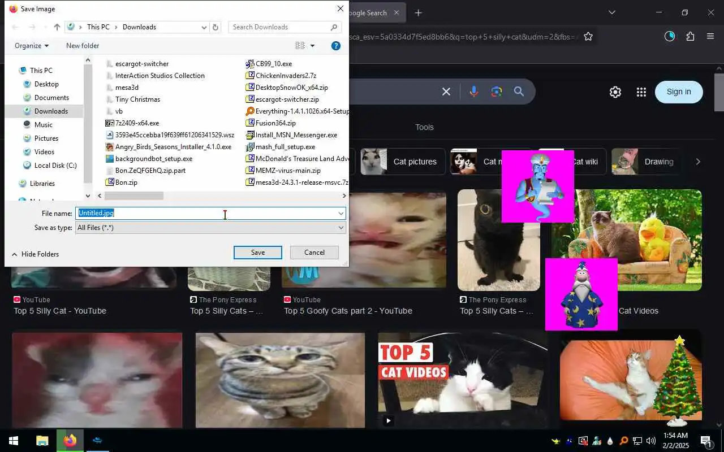Viewport: 724px width, 452px height.
Task: Select Music in navigation pane
Action: click(43, 125)
